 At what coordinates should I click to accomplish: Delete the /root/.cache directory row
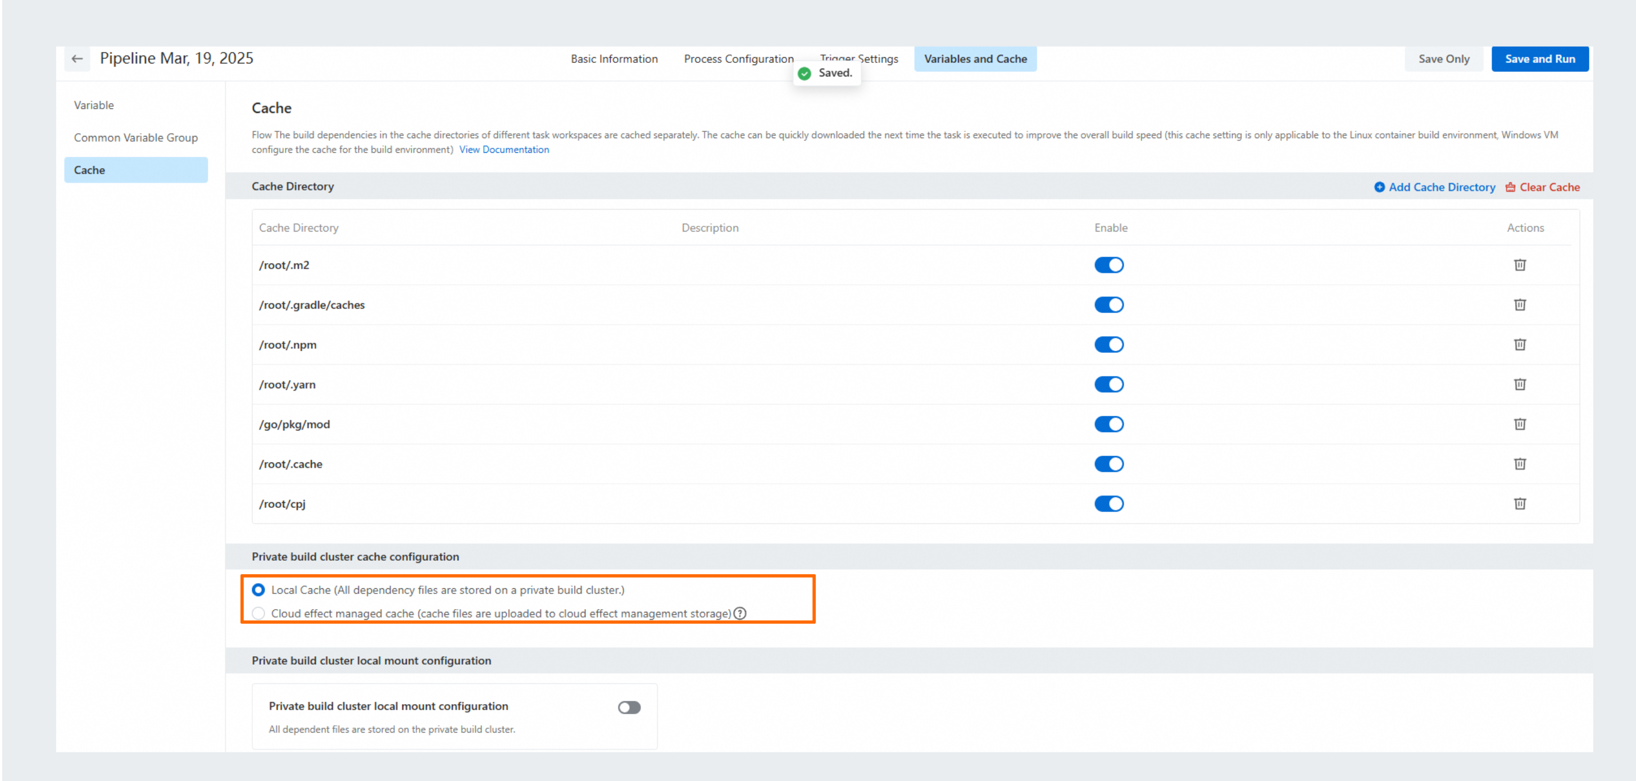(1519, 464)
